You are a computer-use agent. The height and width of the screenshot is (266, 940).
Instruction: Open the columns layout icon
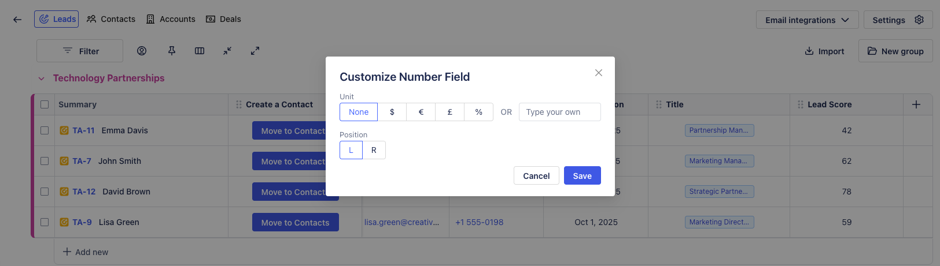click(x=200, y=51)
